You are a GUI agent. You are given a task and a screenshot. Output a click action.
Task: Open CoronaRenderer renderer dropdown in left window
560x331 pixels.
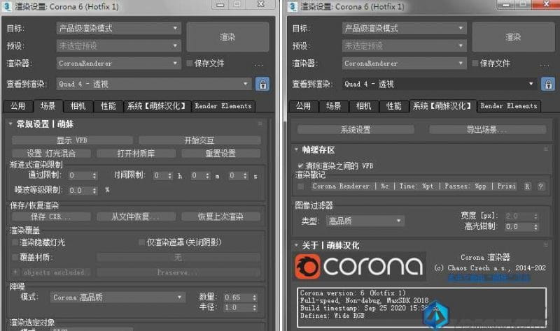coord(118,64)
